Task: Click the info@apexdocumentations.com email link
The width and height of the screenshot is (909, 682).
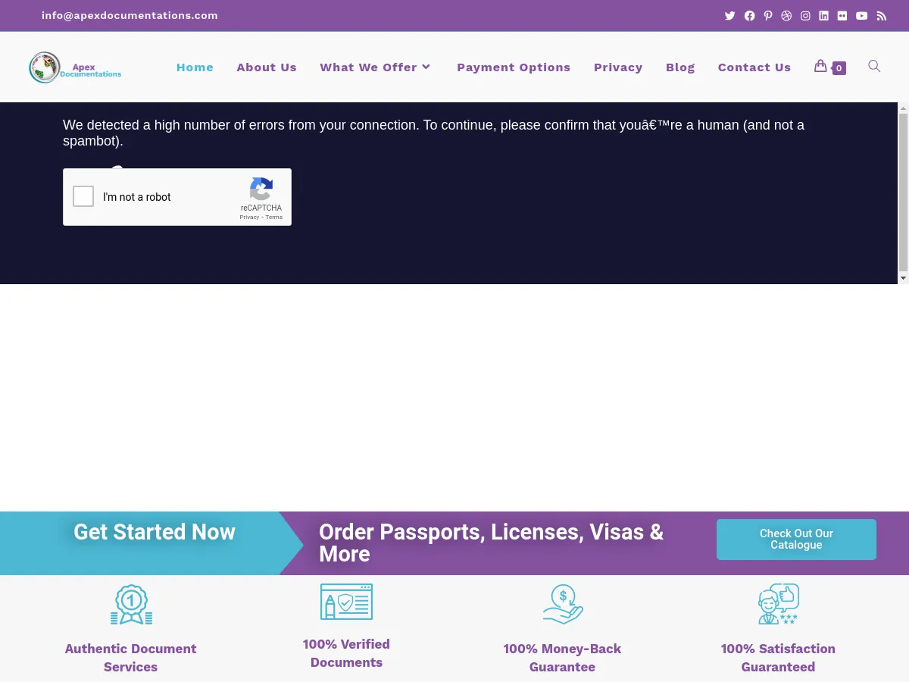Action: click(x=130, y=15)
